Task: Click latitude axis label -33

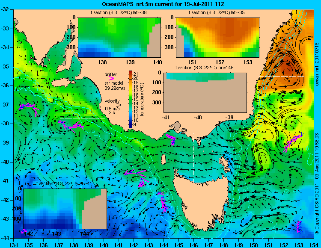Action: pos(6,29)
